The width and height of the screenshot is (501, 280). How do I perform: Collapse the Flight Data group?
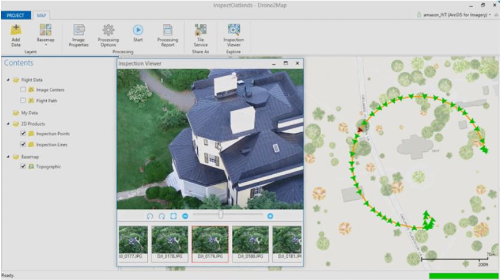[8, 80]
